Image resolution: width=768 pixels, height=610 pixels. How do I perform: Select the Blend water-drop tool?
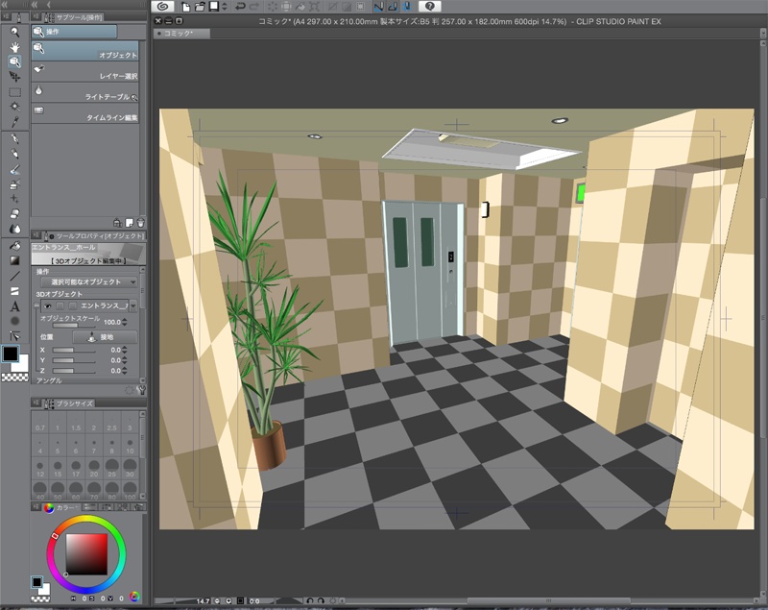pos(15,229)
